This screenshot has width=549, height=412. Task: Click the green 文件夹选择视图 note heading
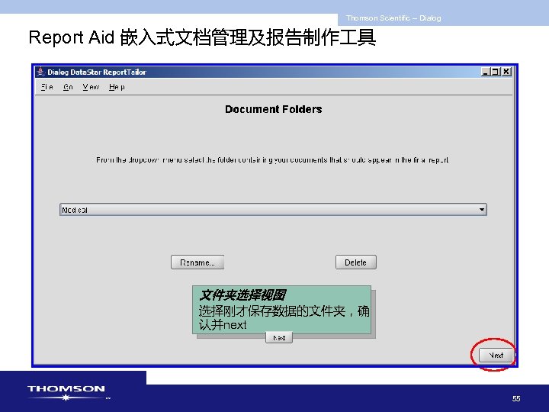click(x=242, y=295)
